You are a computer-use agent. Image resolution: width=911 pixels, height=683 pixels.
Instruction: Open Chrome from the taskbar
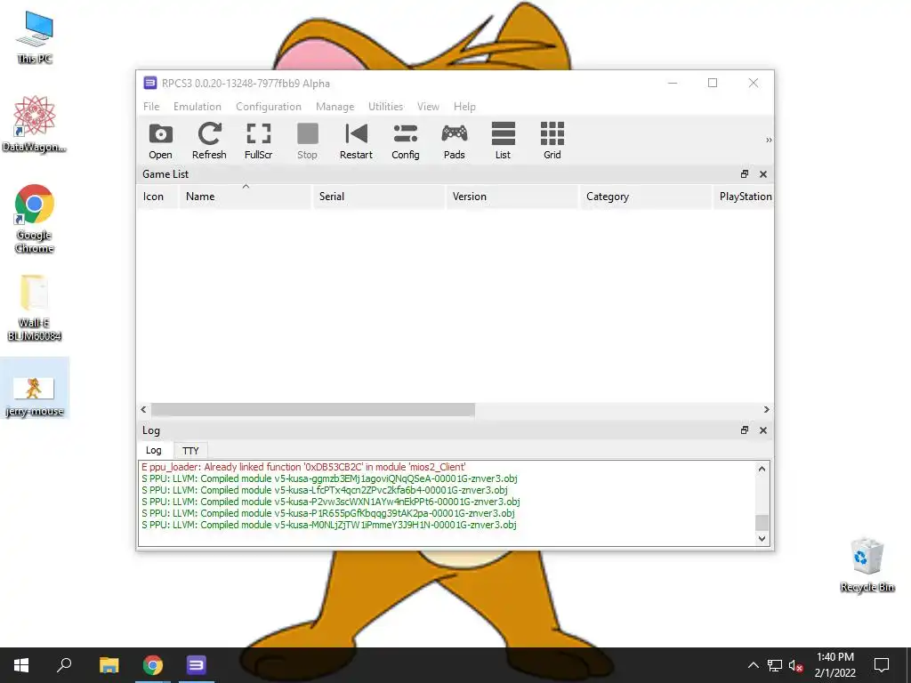pyautogui.click(x=153, y=665)
